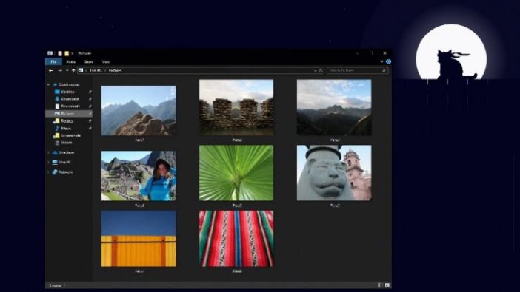Click the pin icon beside Music

(90, 128)
